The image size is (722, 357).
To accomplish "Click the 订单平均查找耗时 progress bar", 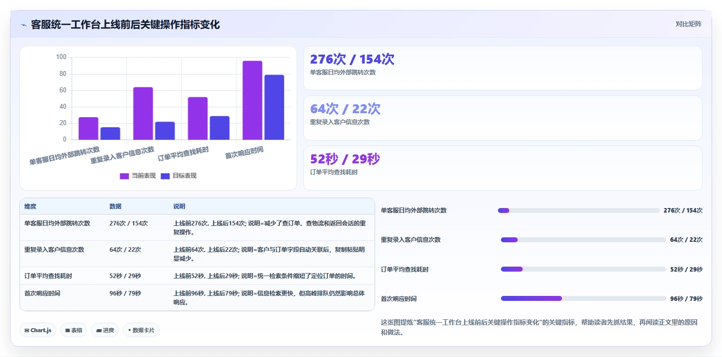I will [x=583, y=269].
